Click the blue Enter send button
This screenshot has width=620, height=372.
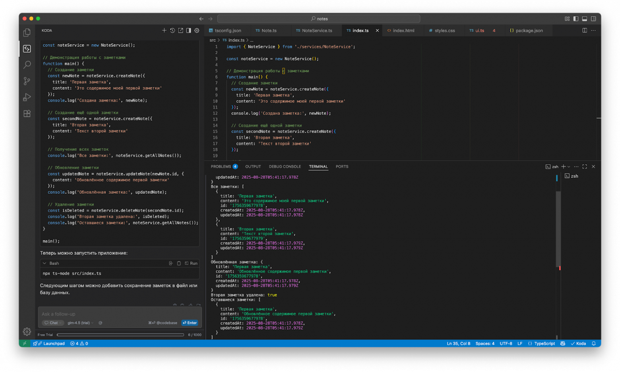(x=190, y=323)
